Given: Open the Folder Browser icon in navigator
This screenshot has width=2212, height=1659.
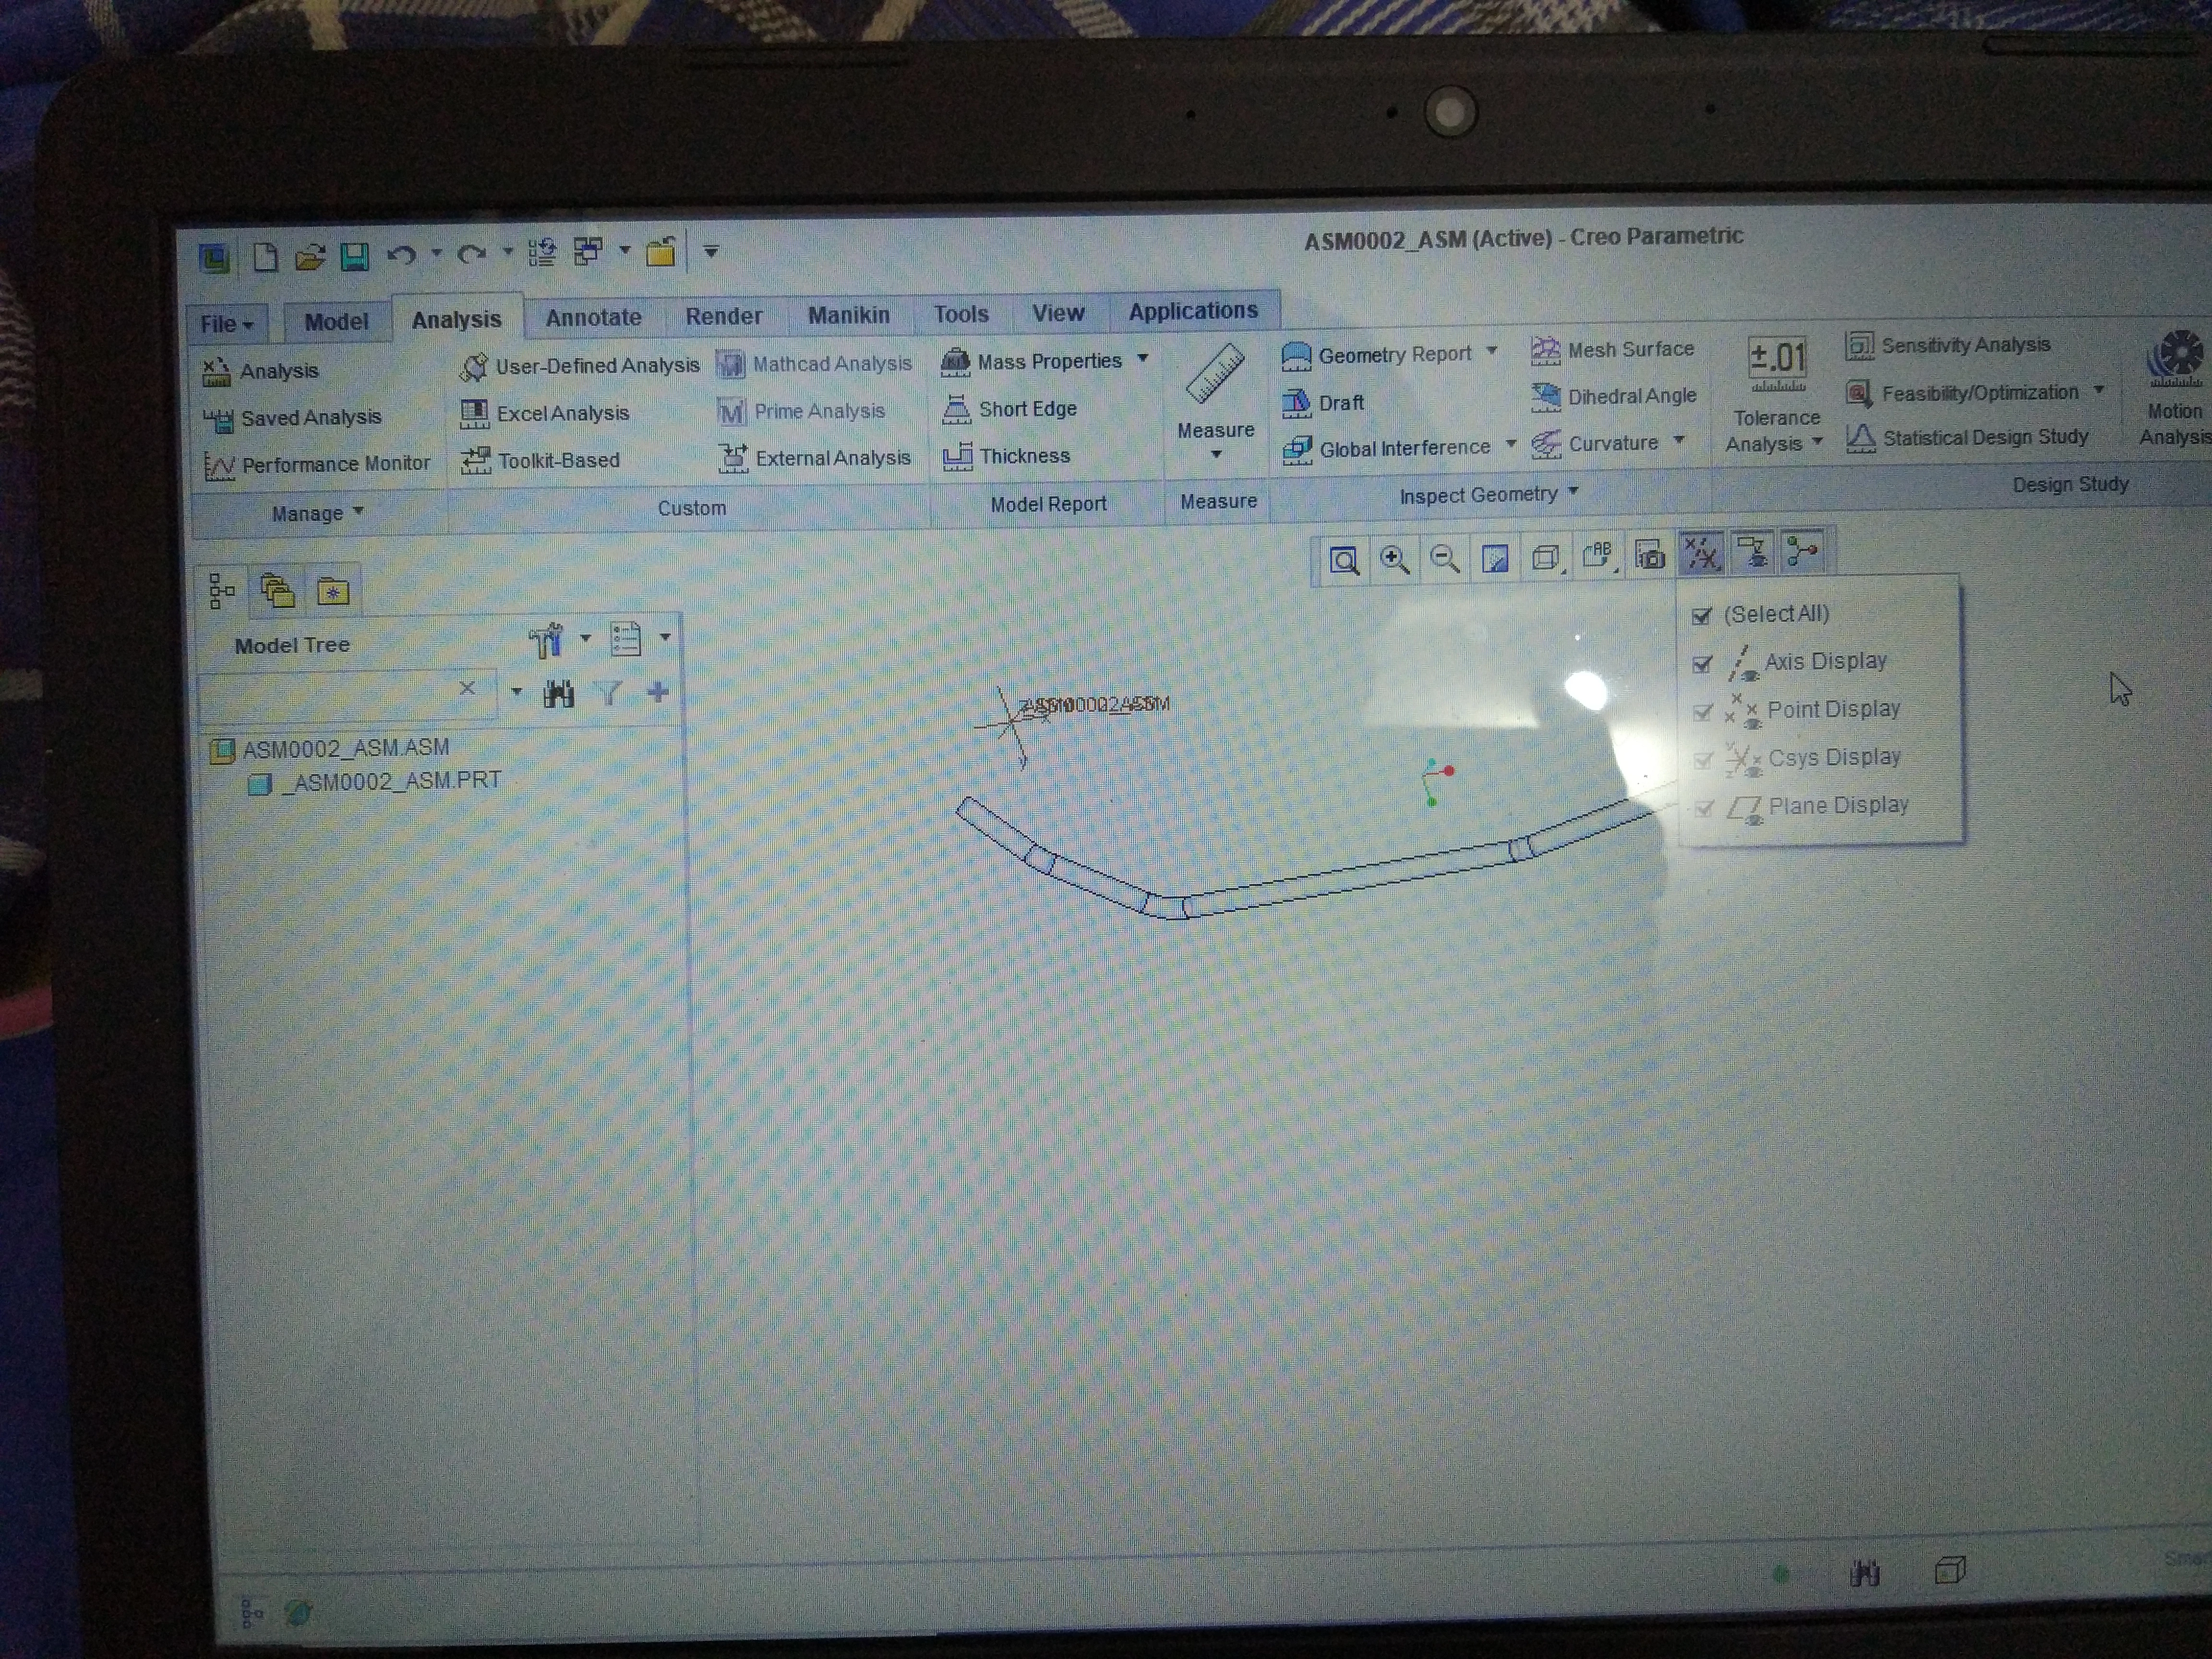Looking at the screenshot, I should click(x=277, y=591).
